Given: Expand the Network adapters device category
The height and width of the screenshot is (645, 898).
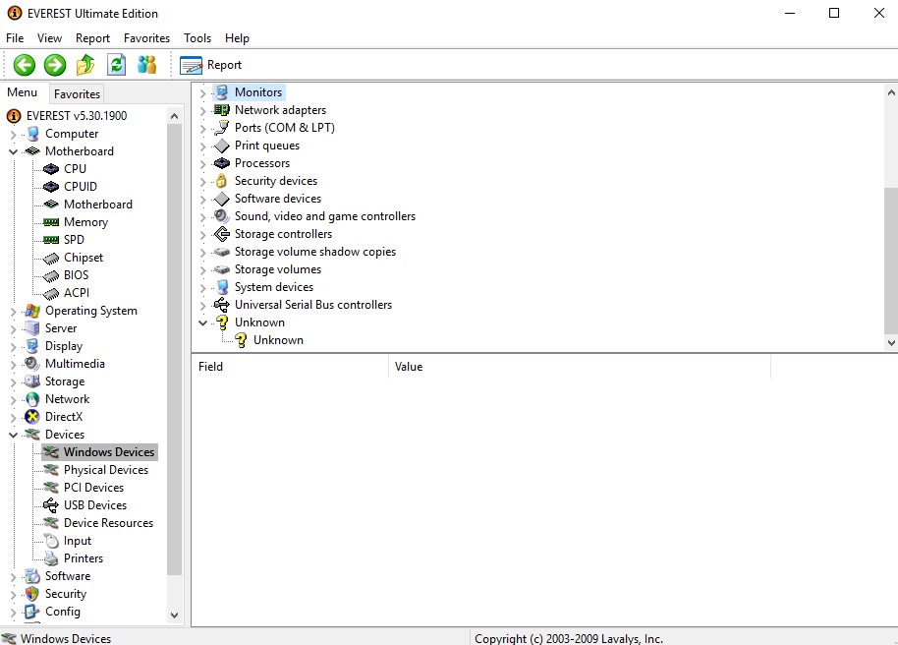Looking at the screenshot, I should coord(202,111).
